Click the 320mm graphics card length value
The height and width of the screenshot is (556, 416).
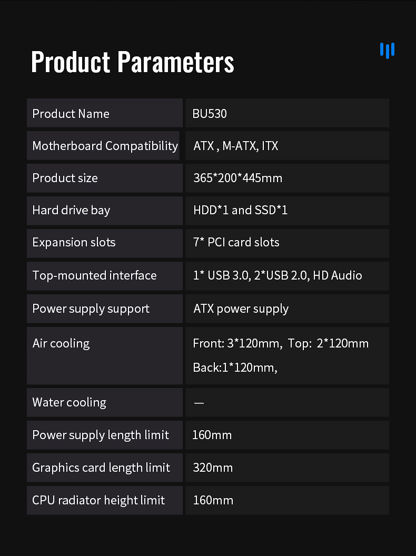coord(213,468)
